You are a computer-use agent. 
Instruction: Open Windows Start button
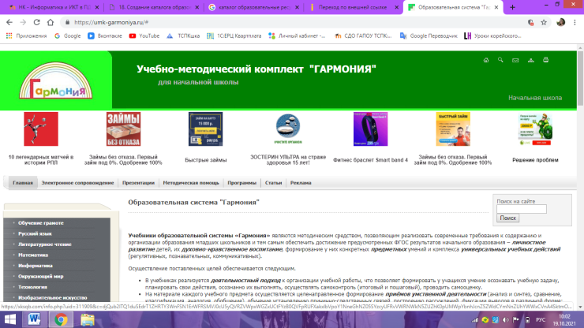tap(10, 319)
